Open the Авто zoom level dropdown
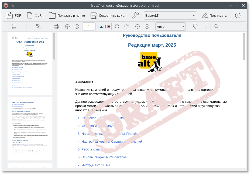The image size is (251, 175). tap(170, 26)
